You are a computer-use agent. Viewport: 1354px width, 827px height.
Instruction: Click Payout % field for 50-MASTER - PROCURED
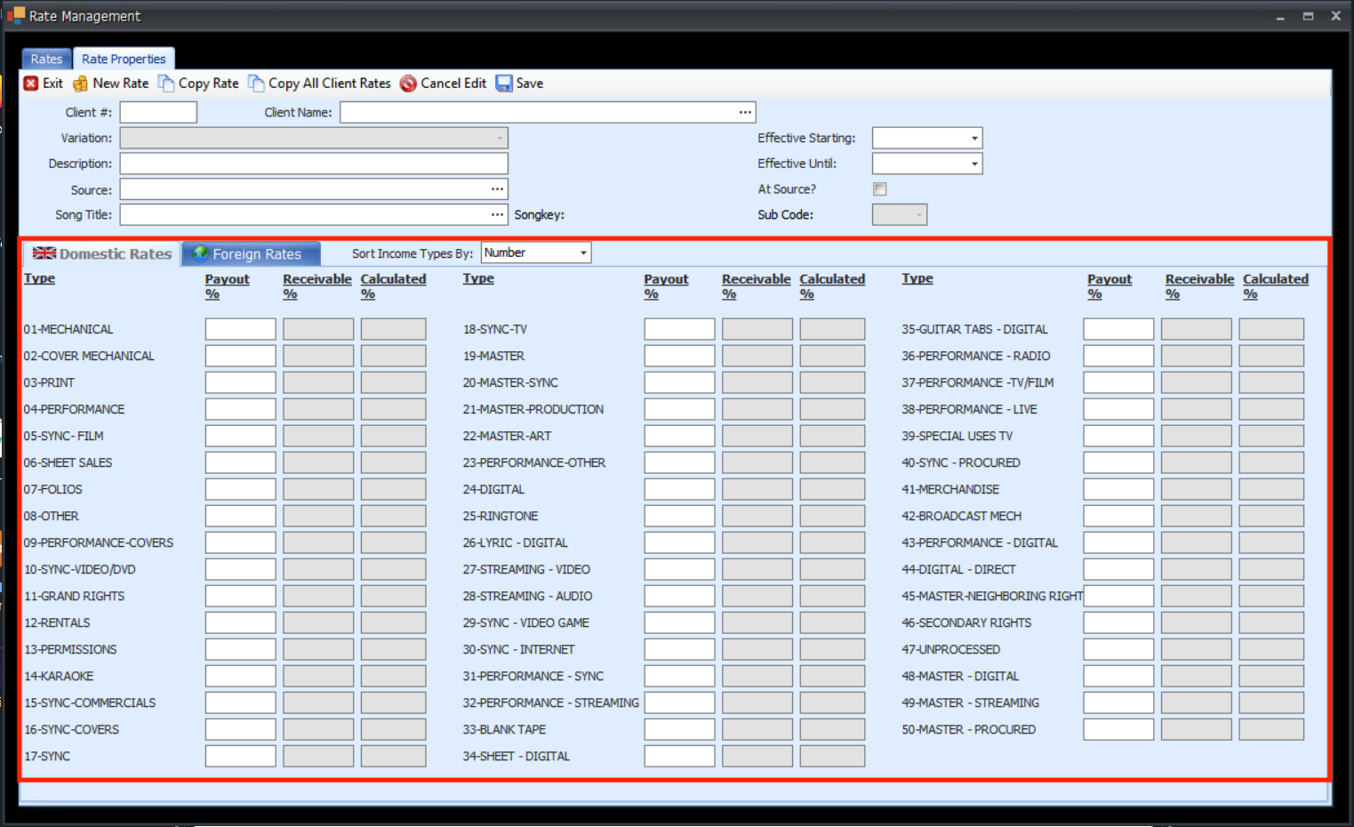(x=1118, y=729)
